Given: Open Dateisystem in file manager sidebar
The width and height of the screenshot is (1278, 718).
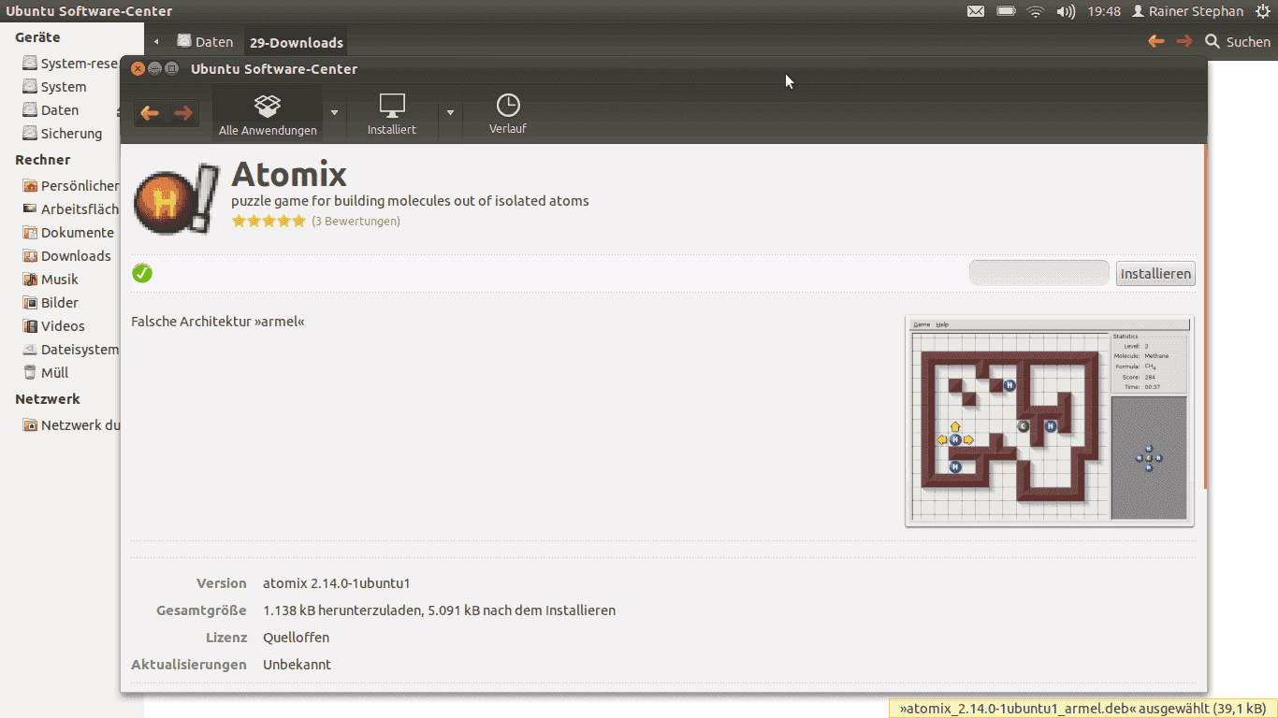Looking at the screenshot, I should click(x=72, y=350).
